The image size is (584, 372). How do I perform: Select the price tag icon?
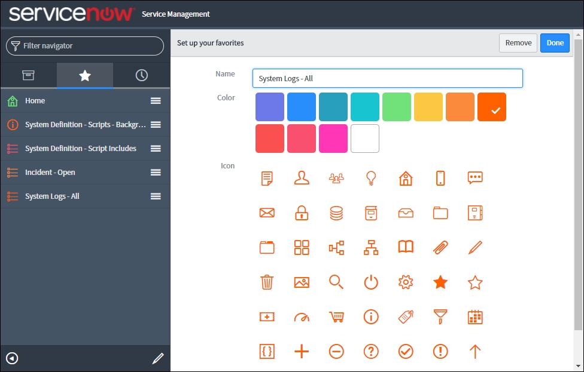tap(406, 317)
